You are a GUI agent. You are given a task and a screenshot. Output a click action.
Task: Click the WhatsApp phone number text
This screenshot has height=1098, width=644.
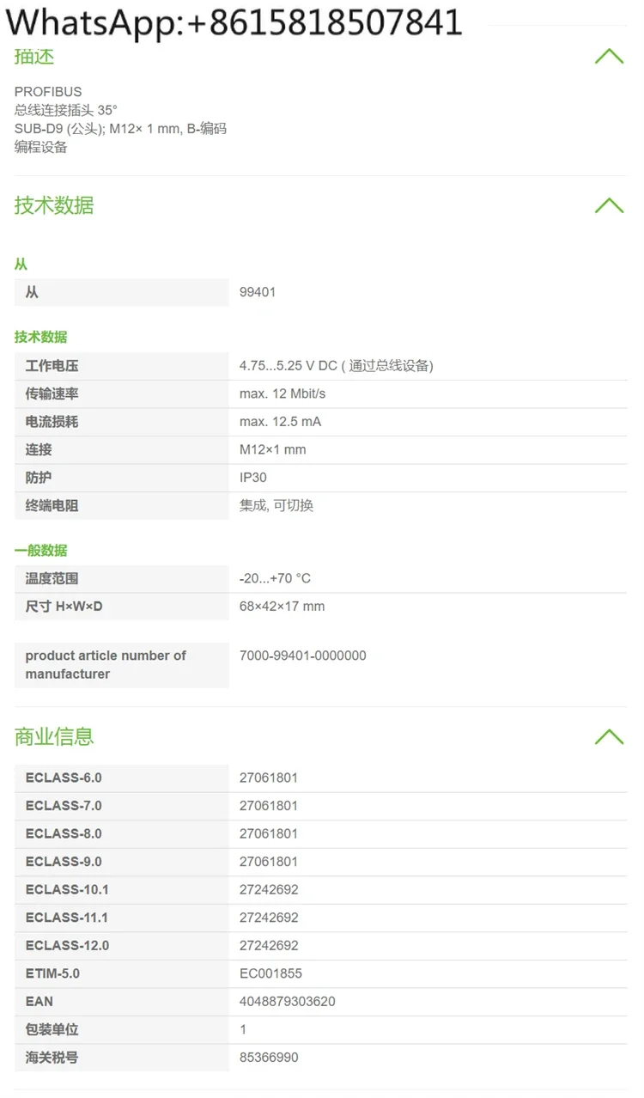tap(234, 22)
